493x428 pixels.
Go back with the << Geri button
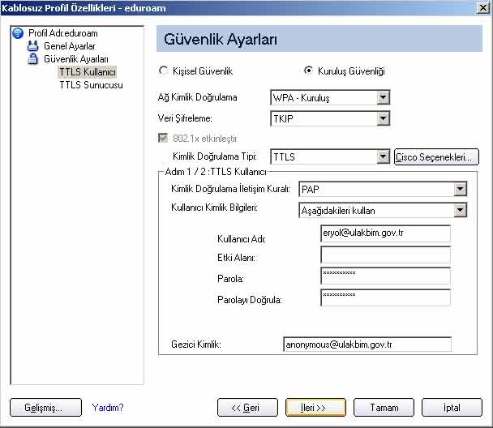point(247,407)
